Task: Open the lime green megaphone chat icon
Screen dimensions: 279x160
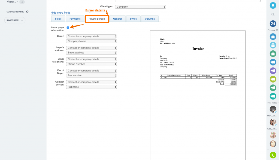Action: coord(273,79)
